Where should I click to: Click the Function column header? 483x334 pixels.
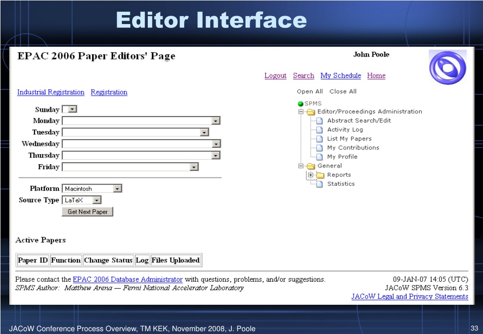pos(66,260)
